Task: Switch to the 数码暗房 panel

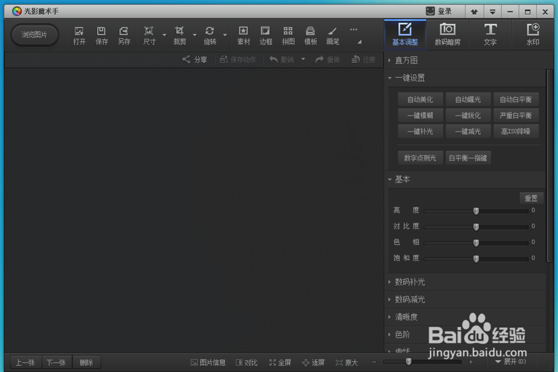Action: point(448,35)
